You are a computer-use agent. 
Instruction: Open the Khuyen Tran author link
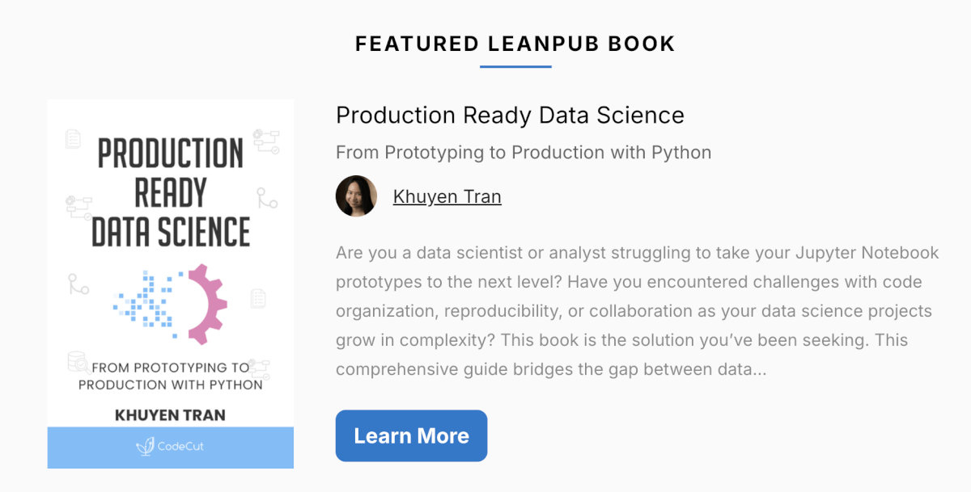tap(447, 196)
